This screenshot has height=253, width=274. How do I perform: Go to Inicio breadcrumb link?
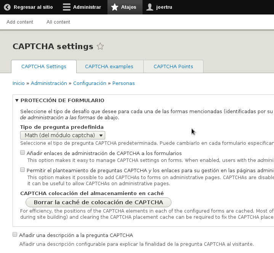pyautogui.click(x=19, y=83)
